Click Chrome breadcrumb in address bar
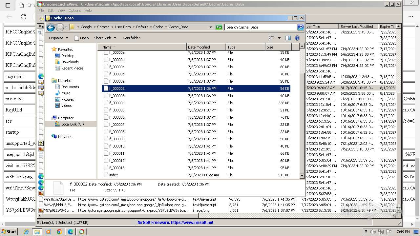This screenshot has height=236, width=420. tap(103, 27)
